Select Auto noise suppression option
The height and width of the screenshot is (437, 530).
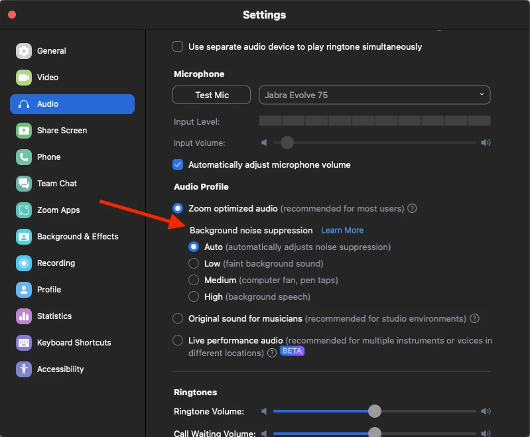point(194,247)
